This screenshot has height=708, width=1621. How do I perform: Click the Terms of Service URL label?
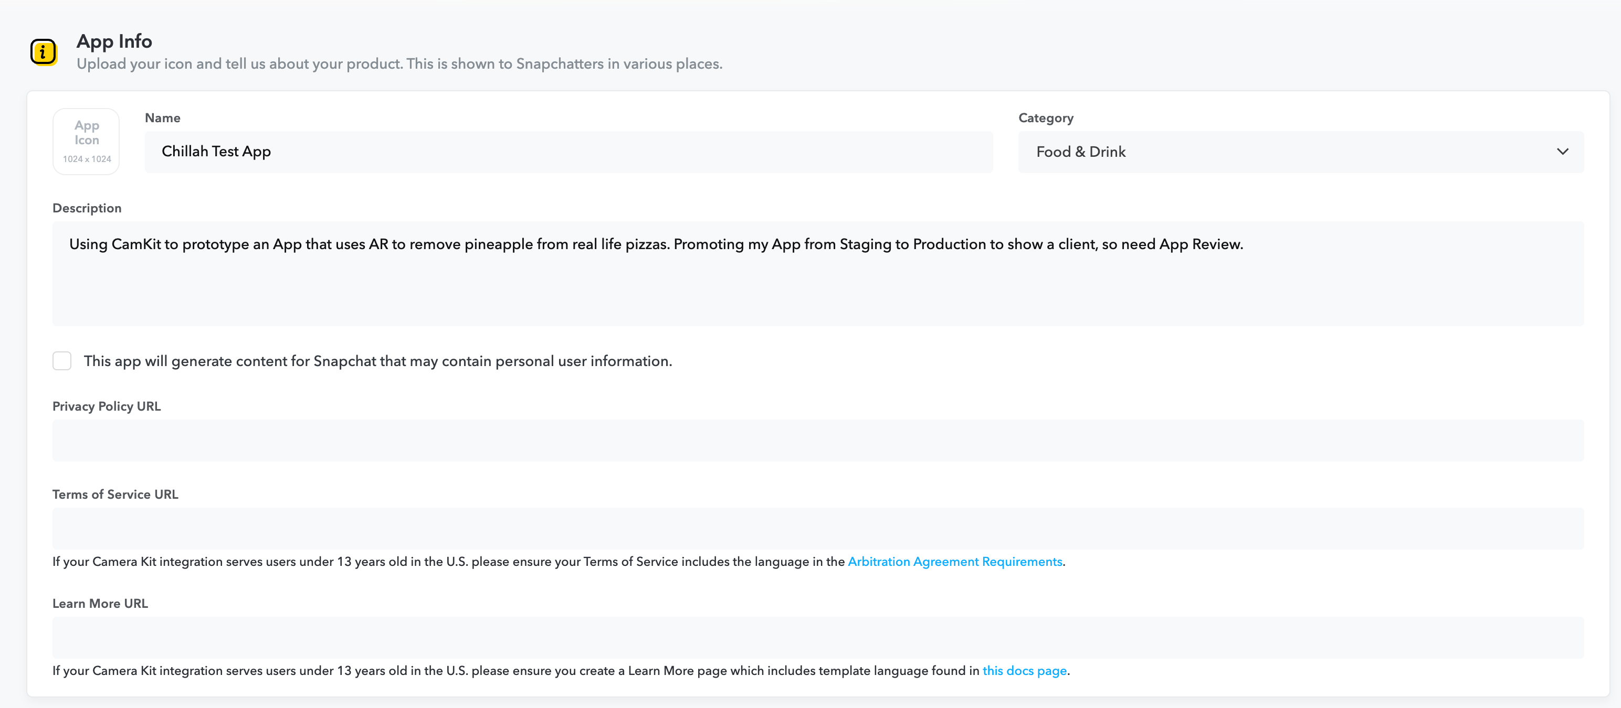[115, 494]
